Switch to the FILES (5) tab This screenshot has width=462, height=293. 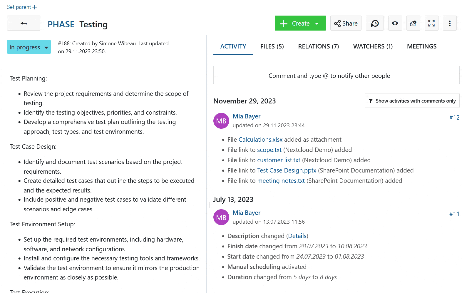tap(272, 46)
